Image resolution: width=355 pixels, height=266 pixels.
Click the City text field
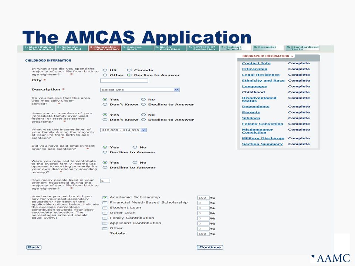pyautogui.click(x=124, y=81)
